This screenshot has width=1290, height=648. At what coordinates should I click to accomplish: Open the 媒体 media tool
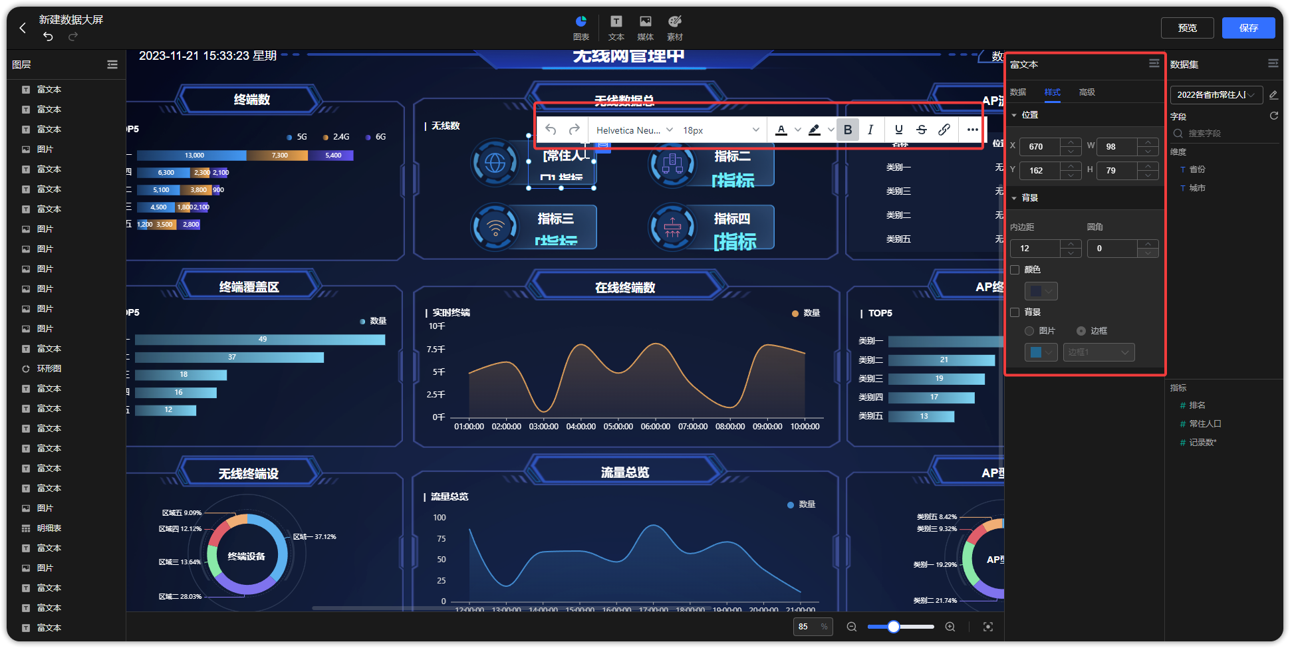click(x=645, y=29)
